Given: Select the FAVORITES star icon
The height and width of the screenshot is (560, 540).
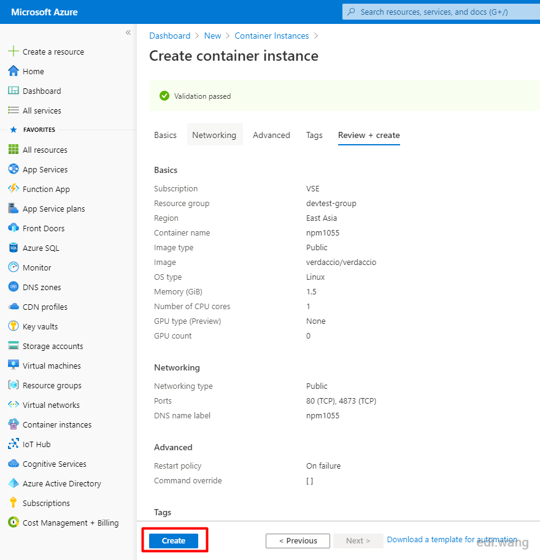Looking at the screenshot, I should click(x=13, y=129).
